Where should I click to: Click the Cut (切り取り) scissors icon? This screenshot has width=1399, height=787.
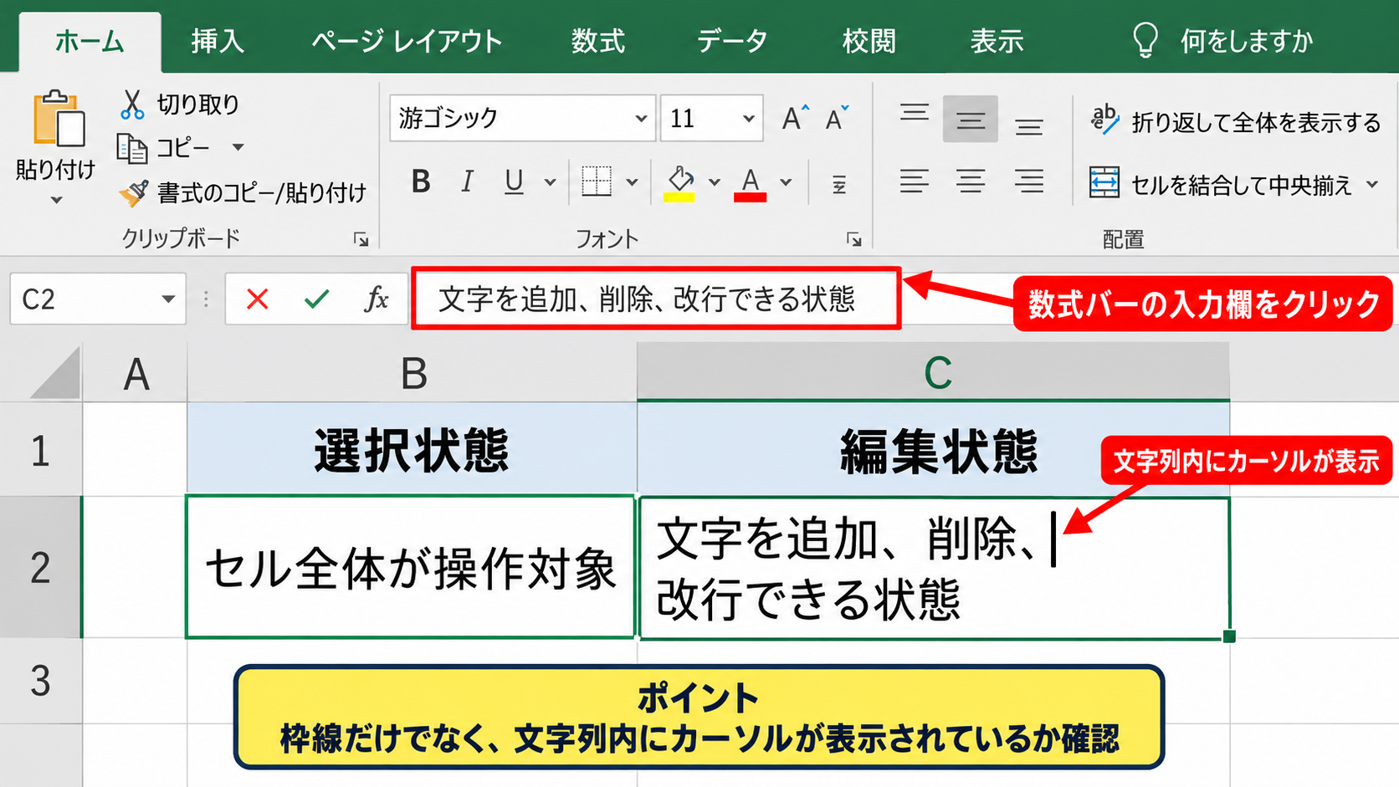132,104
